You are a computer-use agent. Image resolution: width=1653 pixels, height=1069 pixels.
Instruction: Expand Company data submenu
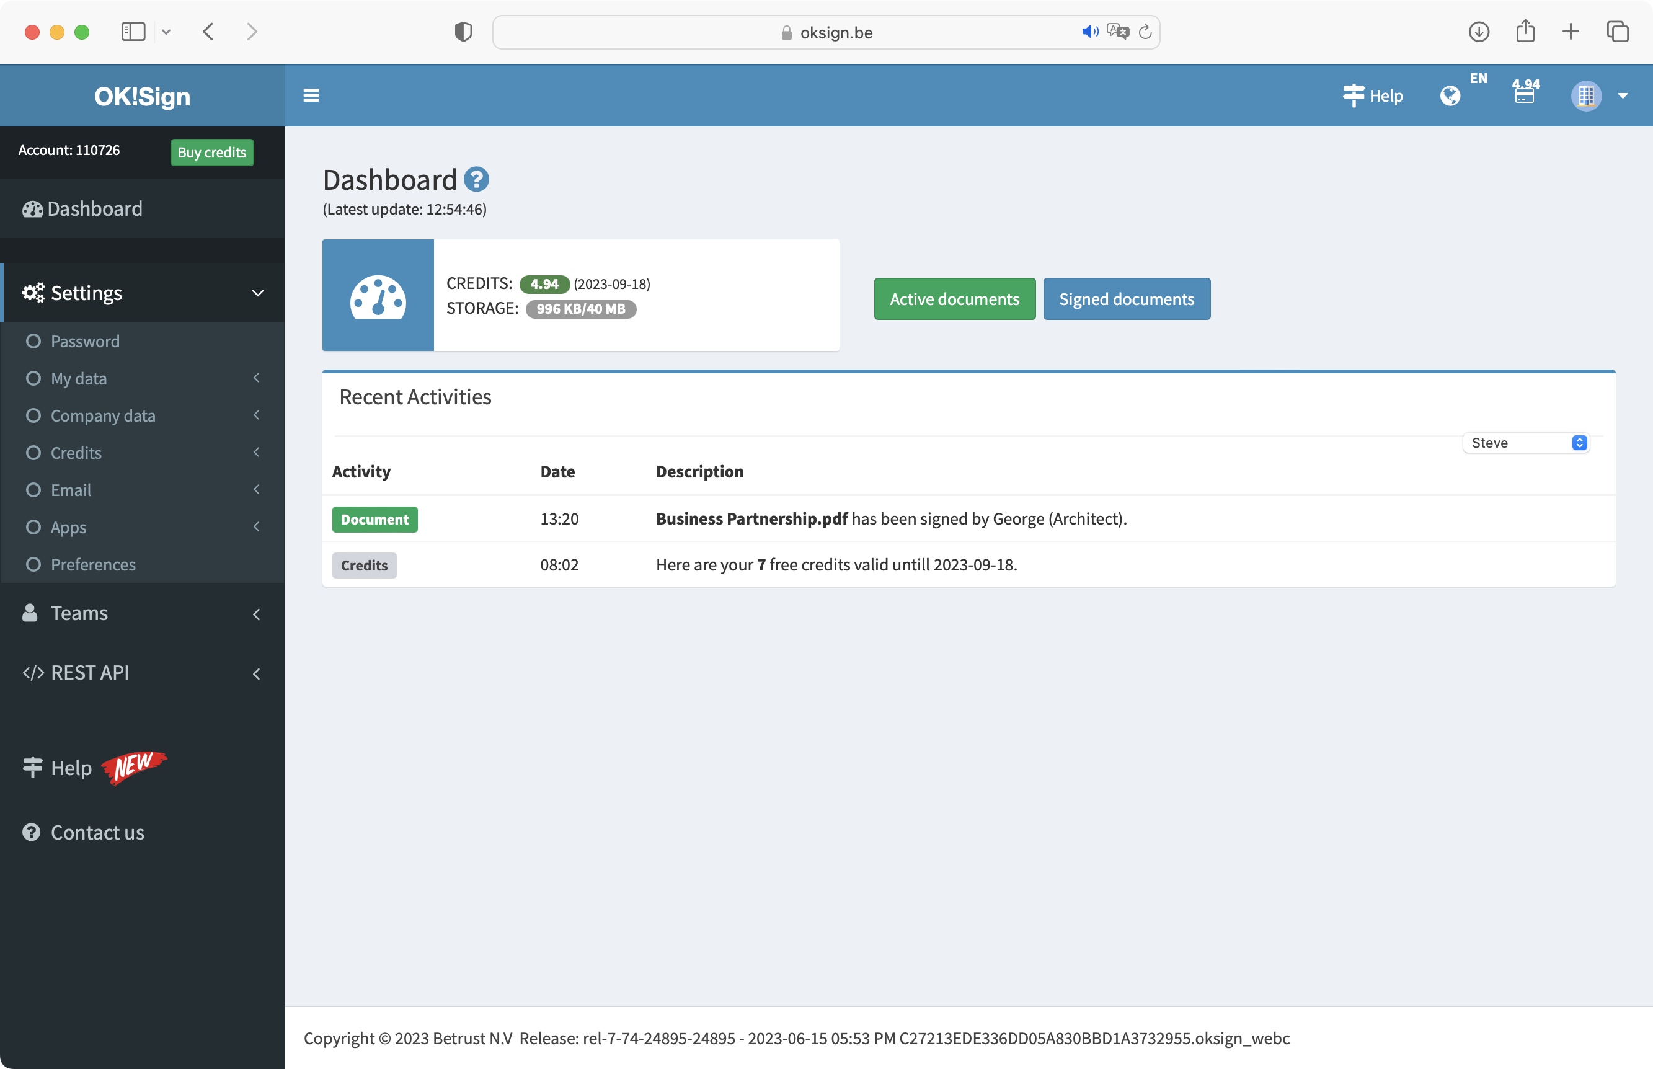[142, 415]
